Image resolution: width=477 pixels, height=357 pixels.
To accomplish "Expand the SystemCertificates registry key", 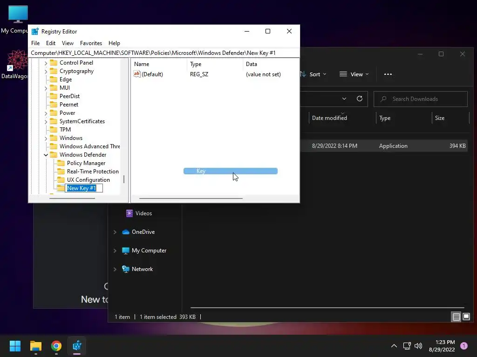I will (x=46, y=121).
